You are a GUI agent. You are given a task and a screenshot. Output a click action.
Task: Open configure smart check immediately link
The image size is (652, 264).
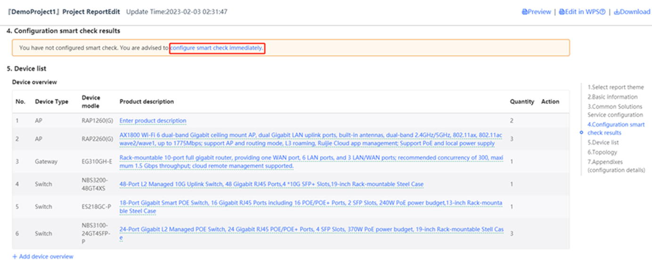tap(217, 48)
